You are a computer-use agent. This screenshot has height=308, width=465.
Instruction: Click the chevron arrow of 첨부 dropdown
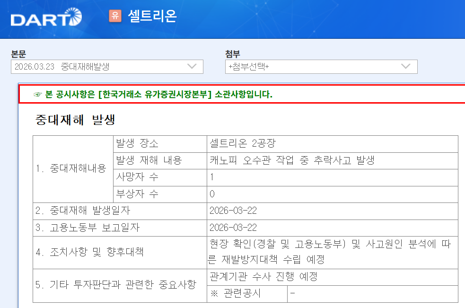tap(406, 67)
